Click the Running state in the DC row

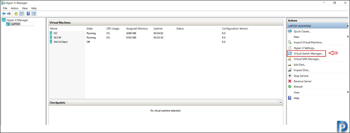(91, 33)
